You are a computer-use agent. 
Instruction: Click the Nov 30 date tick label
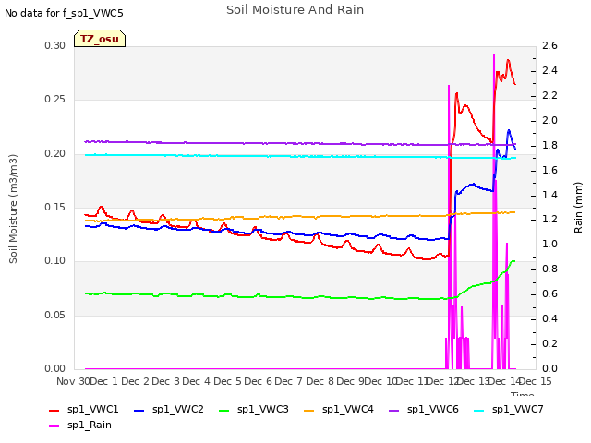[x=73, y=381]
